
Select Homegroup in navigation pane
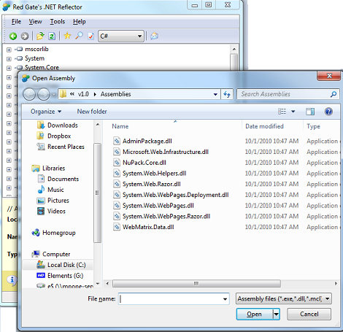coord(53,233)
